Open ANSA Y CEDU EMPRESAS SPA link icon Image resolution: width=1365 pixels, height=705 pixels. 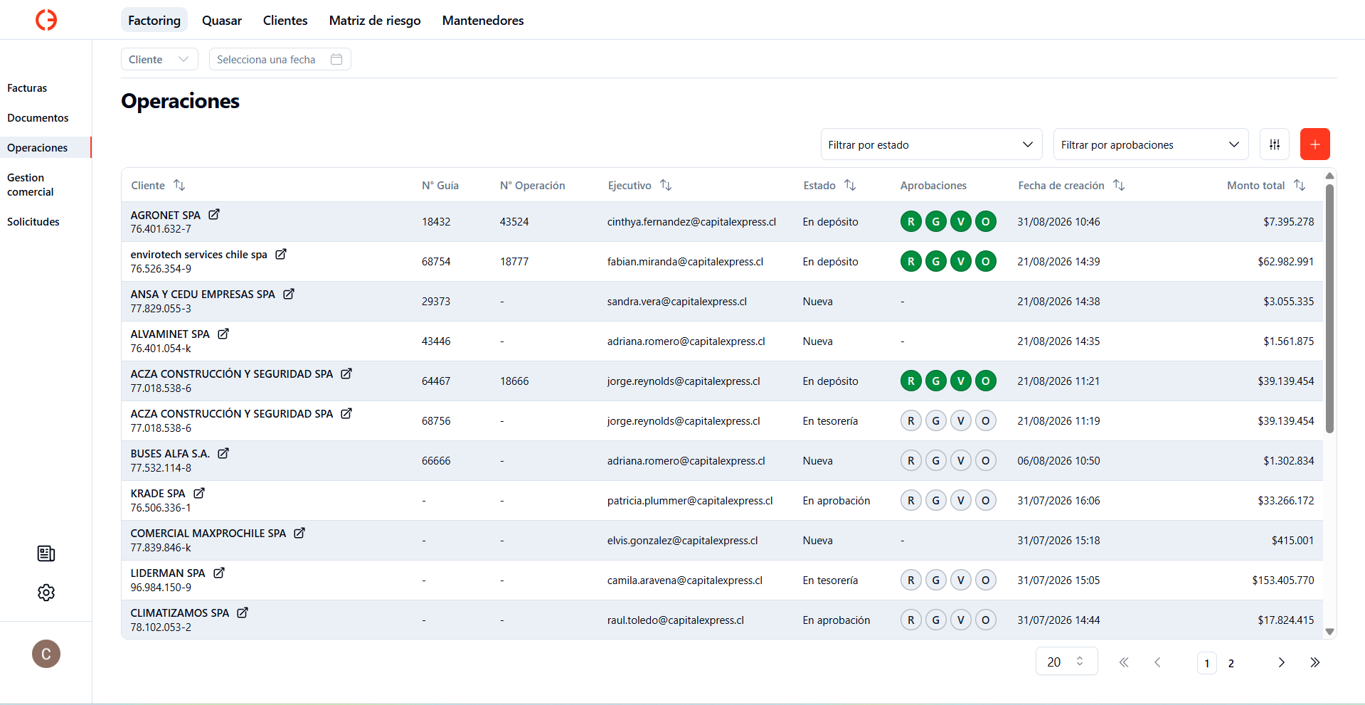pos(289,294)
